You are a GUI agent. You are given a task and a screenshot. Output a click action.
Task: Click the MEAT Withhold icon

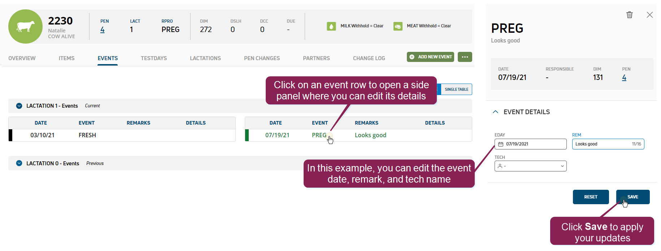coord(398,26)
